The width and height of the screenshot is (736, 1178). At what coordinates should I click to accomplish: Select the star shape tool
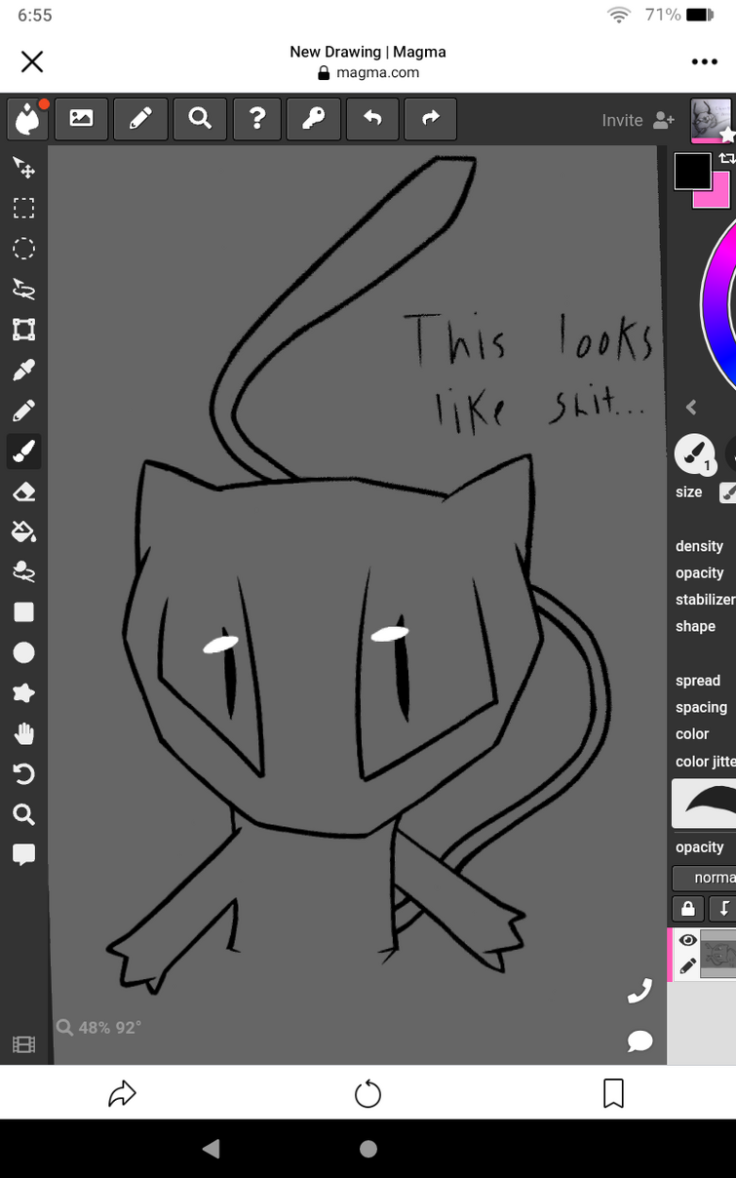[x=23, y=692]
